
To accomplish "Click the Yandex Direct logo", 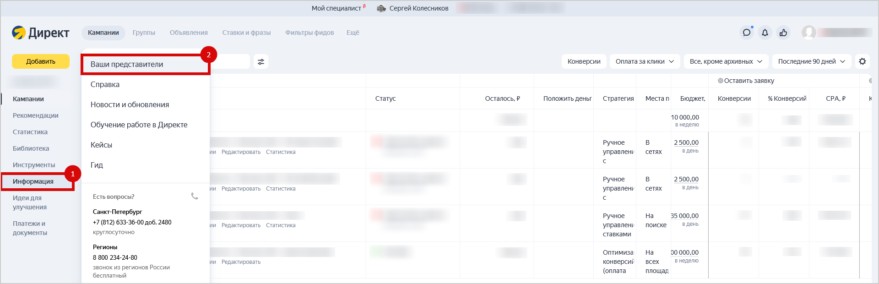I will (40, 33).
